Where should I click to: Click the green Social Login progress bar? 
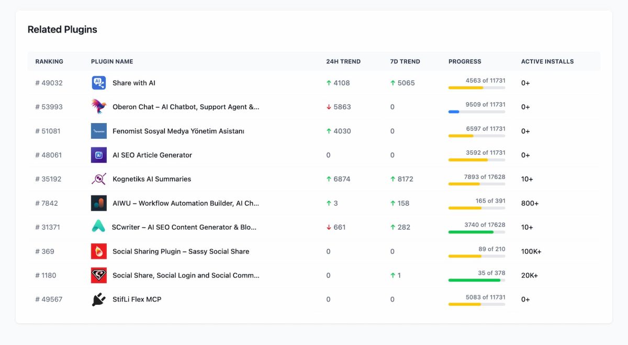pos(477,281)
